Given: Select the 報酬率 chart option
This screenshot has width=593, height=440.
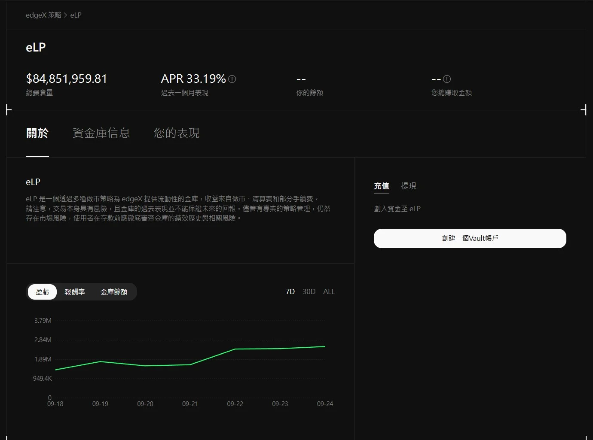Looking at the screenshot, I should [x=75, y=291].
